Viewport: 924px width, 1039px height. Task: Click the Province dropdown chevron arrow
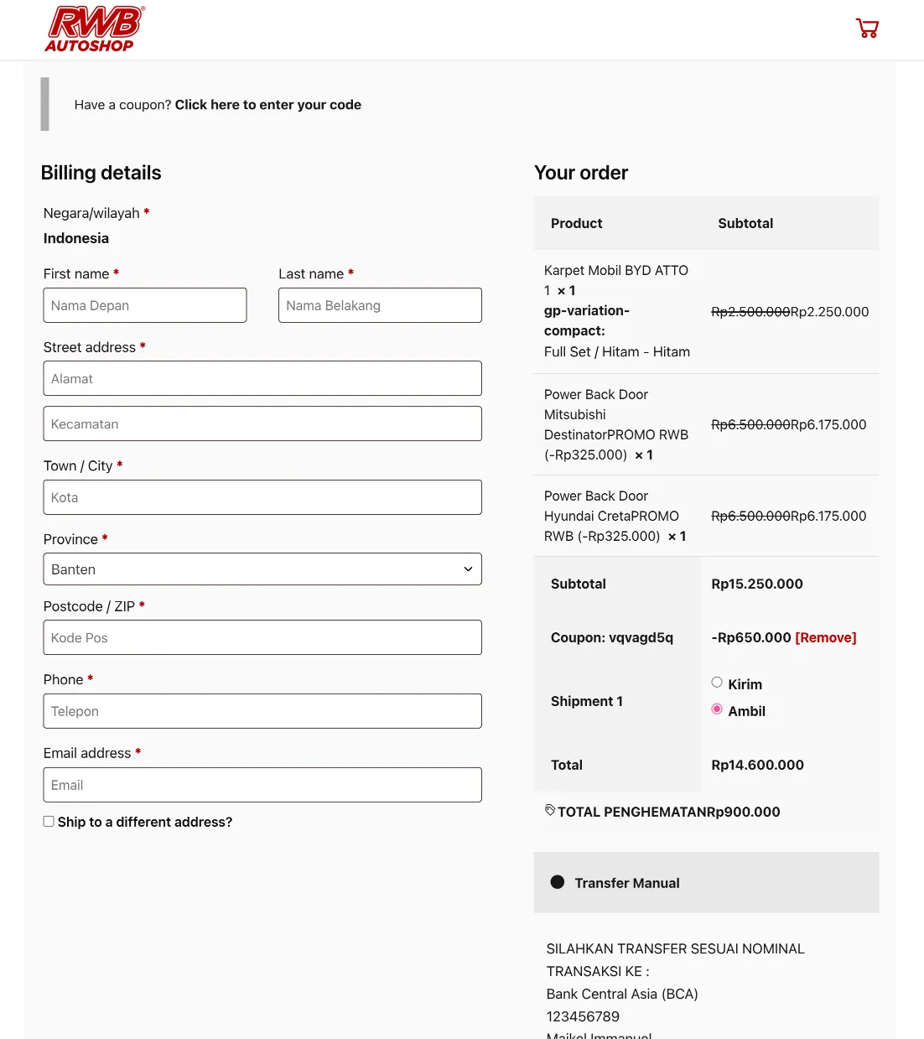(x=468, y=569)
